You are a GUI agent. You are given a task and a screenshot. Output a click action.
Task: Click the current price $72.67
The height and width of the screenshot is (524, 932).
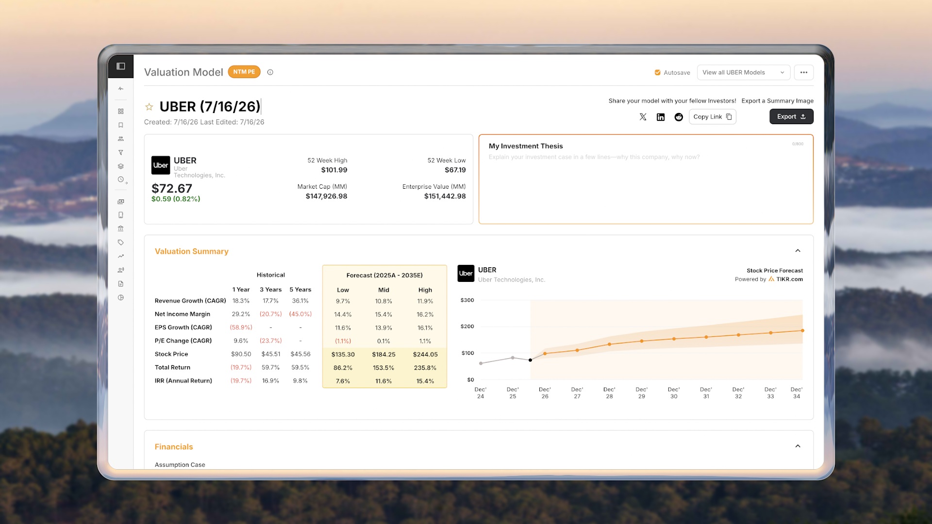tap(172, 188)
